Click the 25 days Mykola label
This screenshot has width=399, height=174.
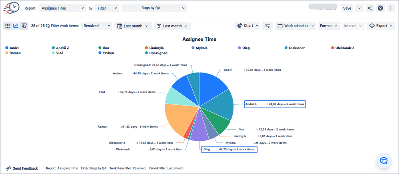point(256,143)
